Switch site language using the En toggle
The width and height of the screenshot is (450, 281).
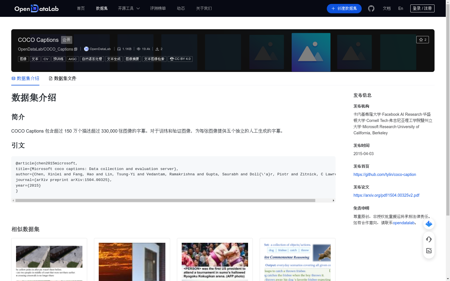point(400,8)
